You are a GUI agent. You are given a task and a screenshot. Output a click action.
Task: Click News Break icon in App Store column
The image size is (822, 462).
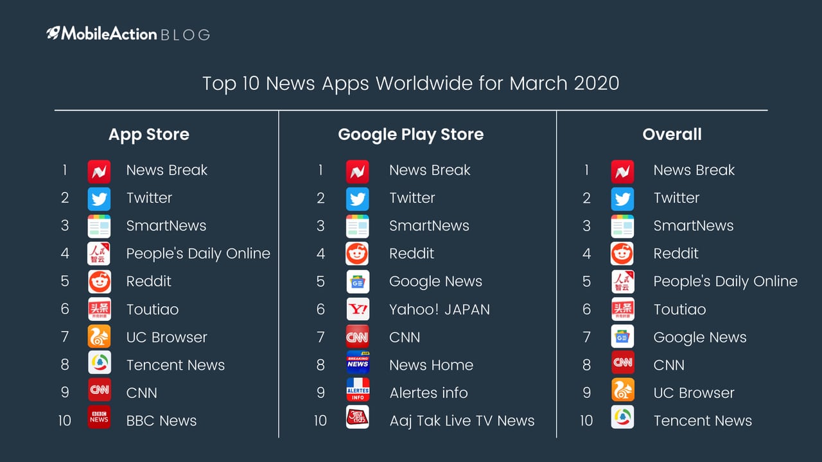point(99,171)
